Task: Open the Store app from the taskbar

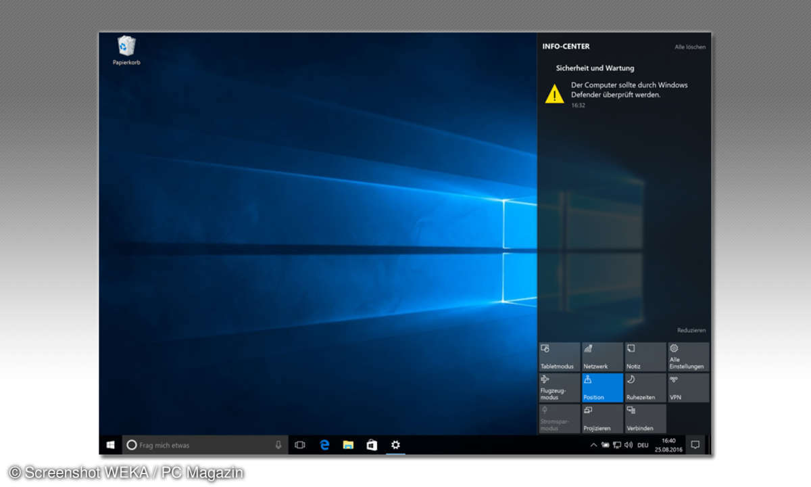Action: point(371,444)
